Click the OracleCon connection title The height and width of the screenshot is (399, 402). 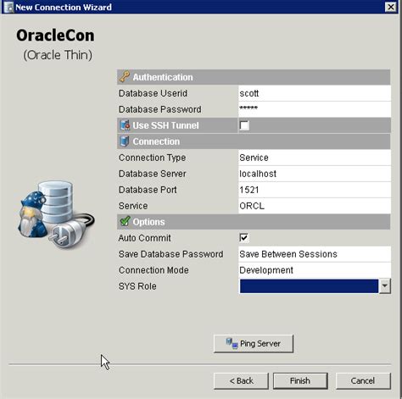[55, 36]
